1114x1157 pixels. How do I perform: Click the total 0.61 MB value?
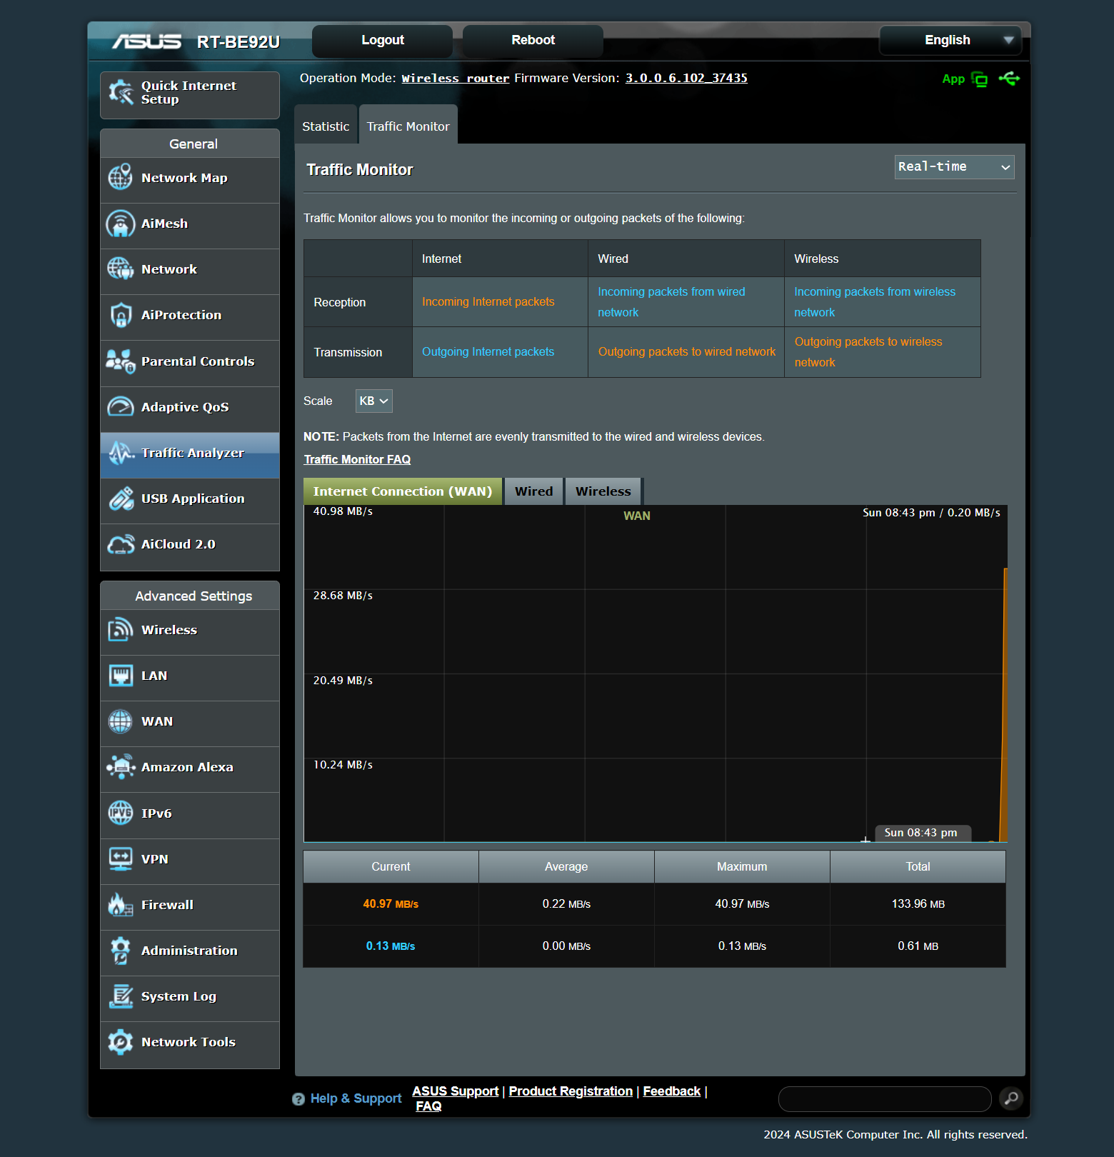[x=918, y=946]
